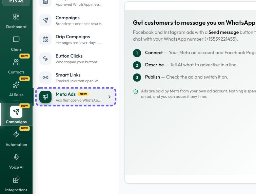
Task: Click the Automation label
Action: pyautogui.click(x=16, y=145)
